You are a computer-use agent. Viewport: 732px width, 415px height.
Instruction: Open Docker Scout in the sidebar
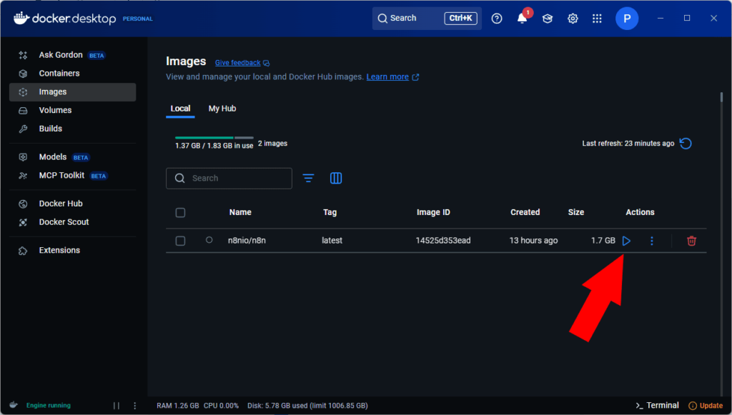tap(72, 222)
